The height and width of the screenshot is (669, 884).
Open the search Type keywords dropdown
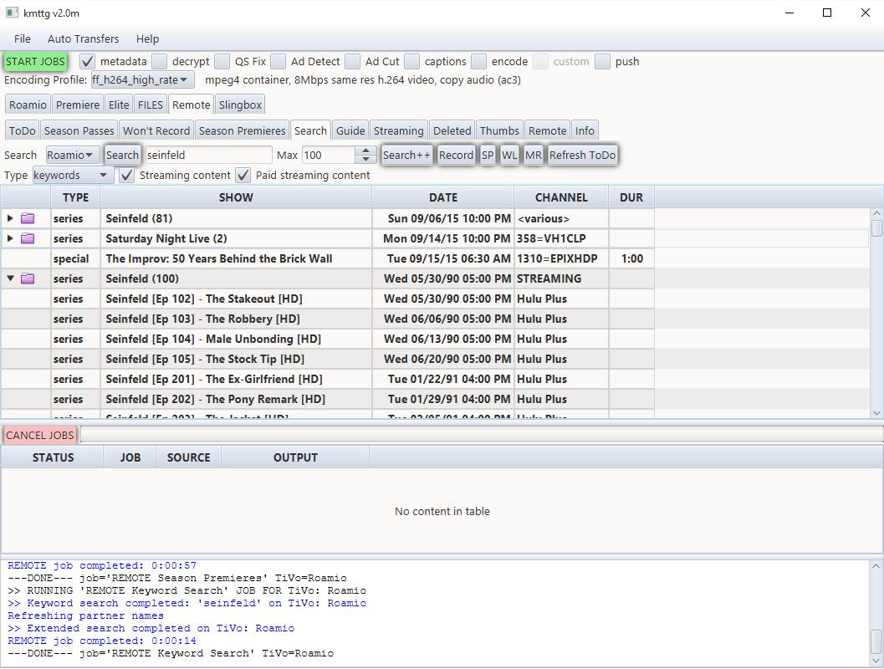point(74,176)
